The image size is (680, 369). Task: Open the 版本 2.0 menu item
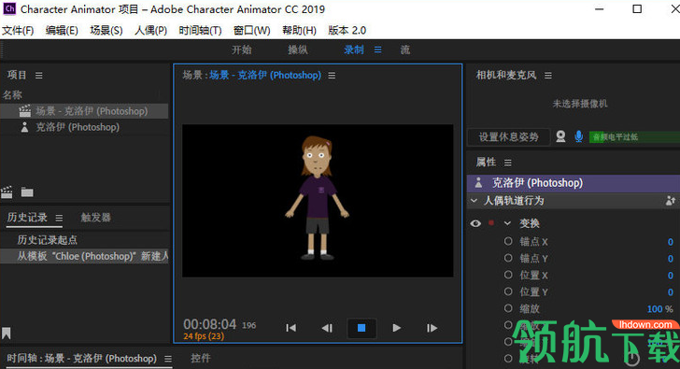(347, 30)
